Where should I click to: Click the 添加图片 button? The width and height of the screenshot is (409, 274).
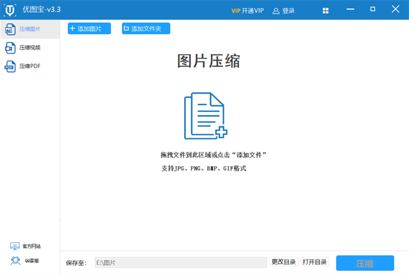(x=89, y=29)
